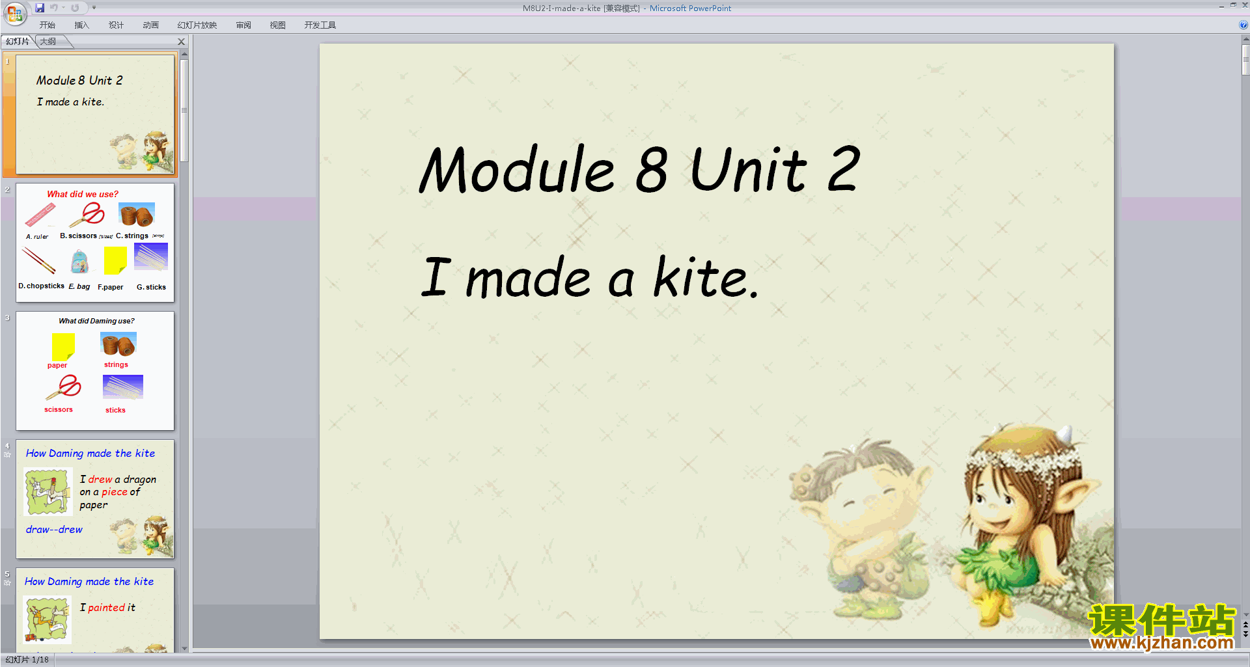Select slide 2 thumbnail What did we use

95,242
